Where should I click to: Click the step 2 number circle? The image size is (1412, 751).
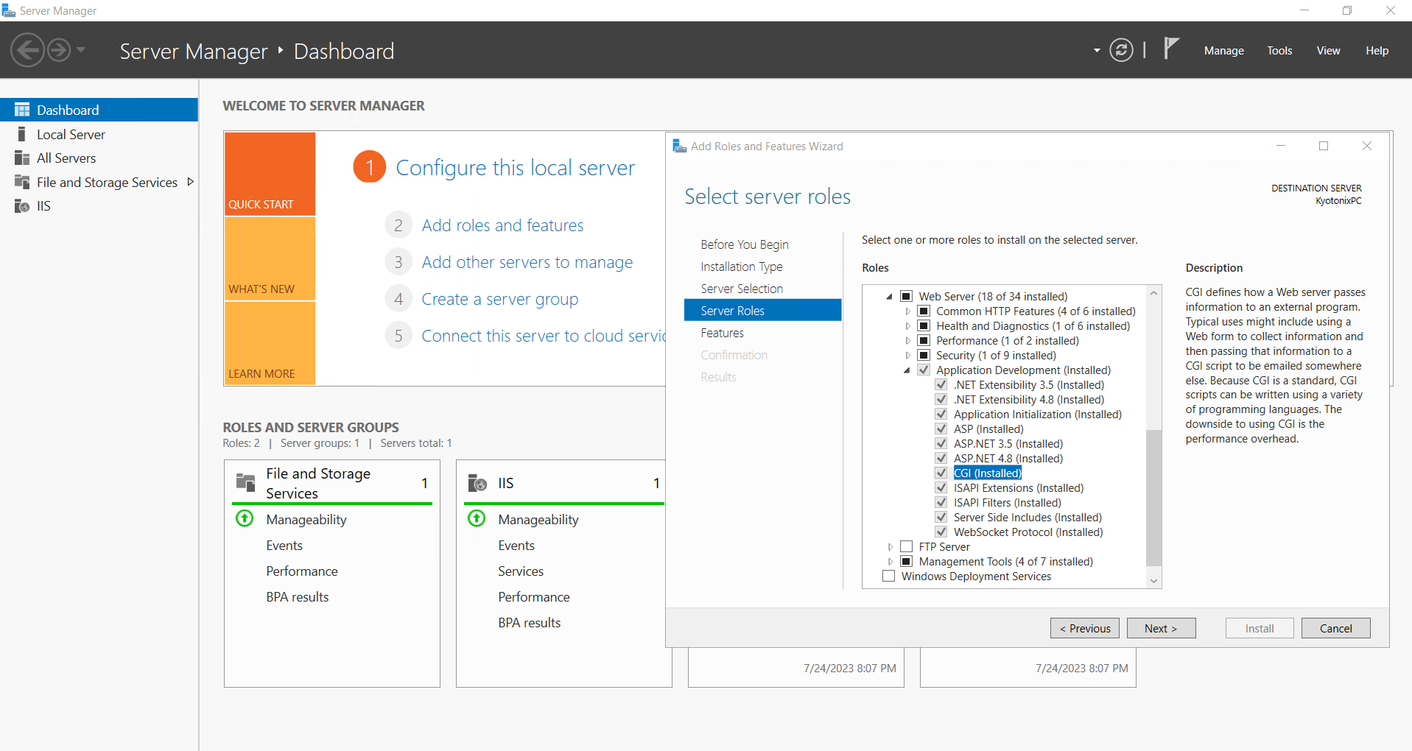coord(398,225)
